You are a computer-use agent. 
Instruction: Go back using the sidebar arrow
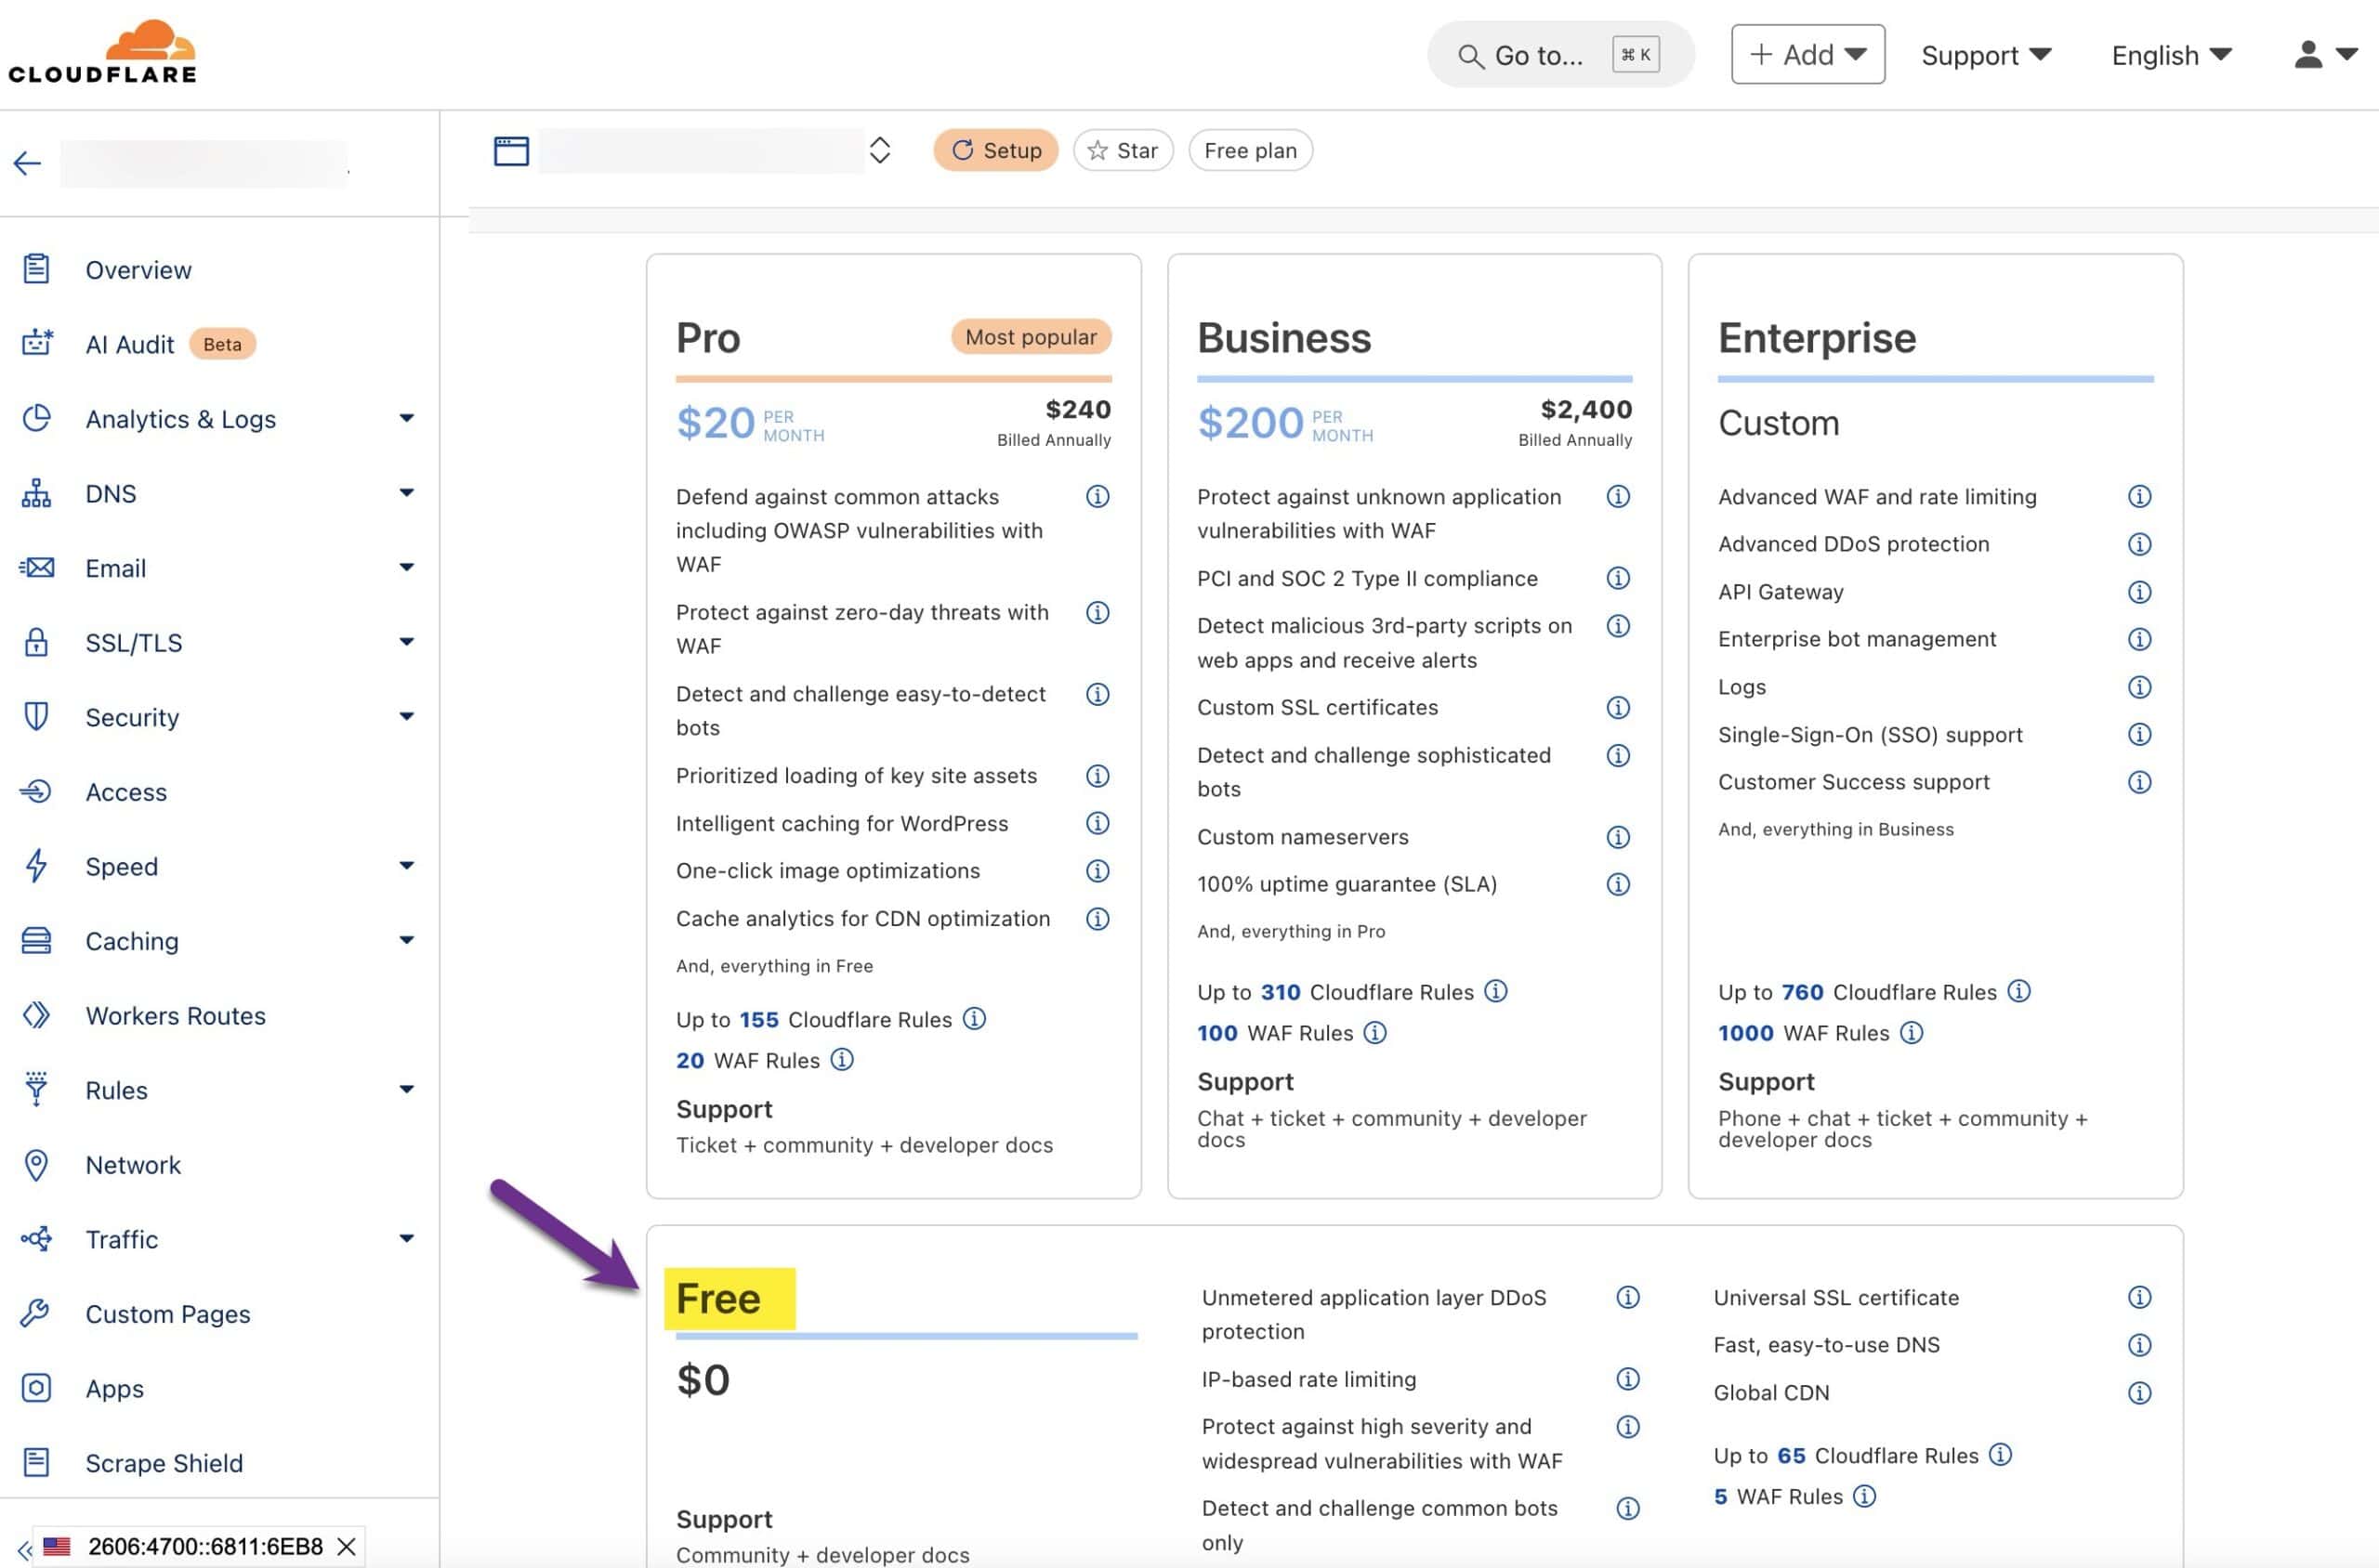click(x=27, y=163)
